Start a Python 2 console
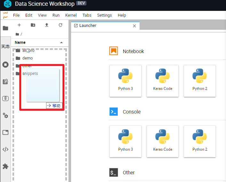 [x=200, y=141]
